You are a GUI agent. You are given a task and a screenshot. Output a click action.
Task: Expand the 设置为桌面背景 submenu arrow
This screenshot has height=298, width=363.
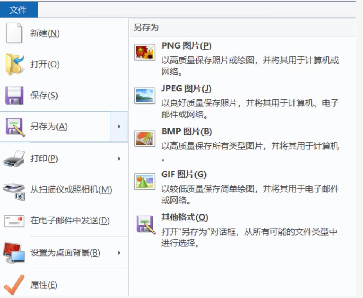tap(119, 253)
